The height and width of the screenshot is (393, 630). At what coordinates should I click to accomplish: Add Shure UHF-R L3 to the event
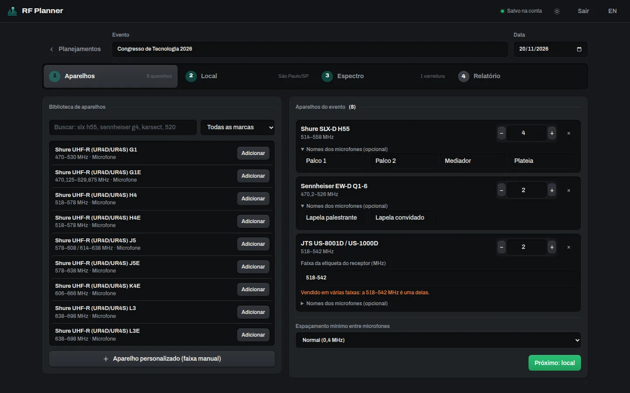[x=253, y=312]
